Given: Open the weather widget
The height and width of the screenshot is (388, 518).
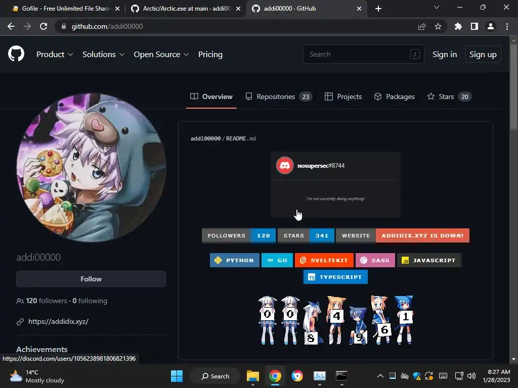Looking at the screenshot, I should coord(37,376).
